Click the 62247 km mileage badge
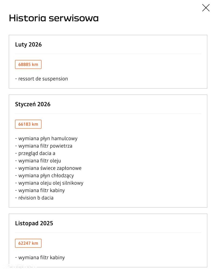The image size is (215, 271). point(28,243)
